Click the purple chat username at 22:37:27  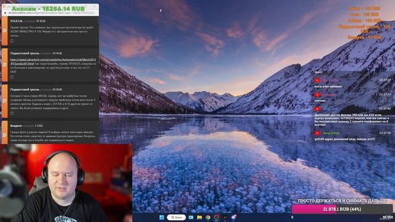pyautogui.click(x=331, y=81)
